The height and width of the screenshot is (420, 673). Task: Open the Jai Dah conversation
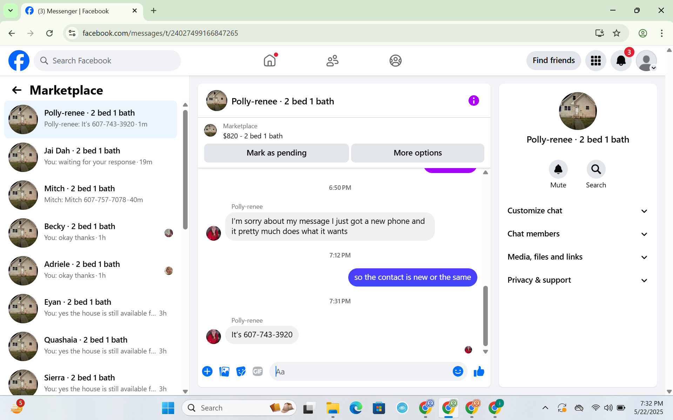pos(90,157)
